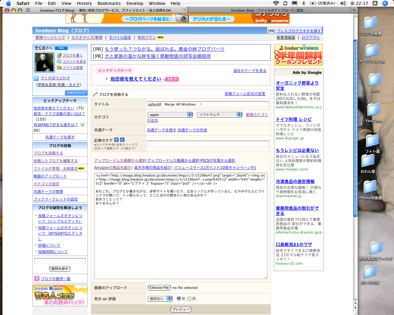Open the Window menu
Viewport: 394px width, 315px height.
pos(157,3)
